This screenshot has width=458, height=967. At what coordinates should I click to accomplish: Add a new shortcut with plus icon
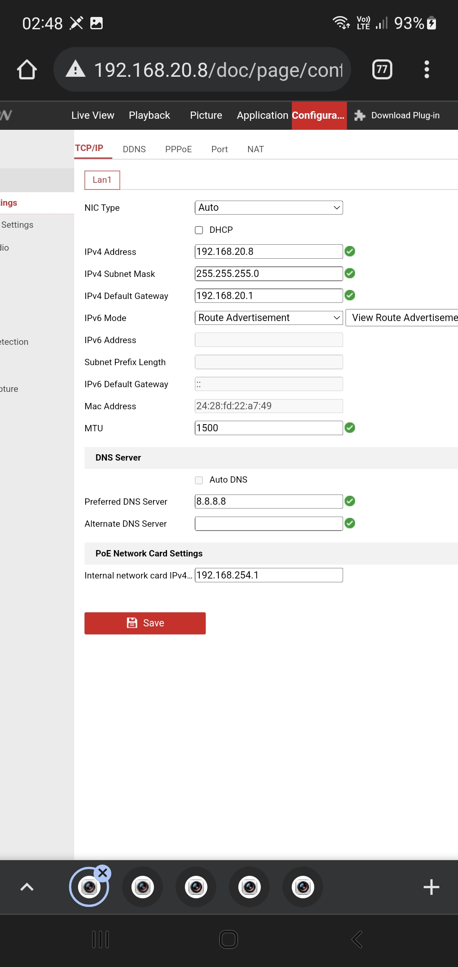[x=431, y=887]
